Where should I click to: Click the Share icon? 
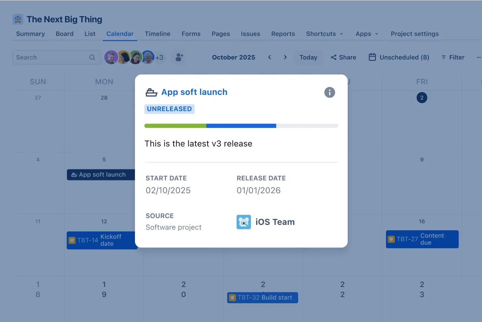click(x=333, y=57)
